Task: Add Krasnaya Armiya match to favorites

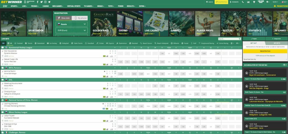Action: 3,129
